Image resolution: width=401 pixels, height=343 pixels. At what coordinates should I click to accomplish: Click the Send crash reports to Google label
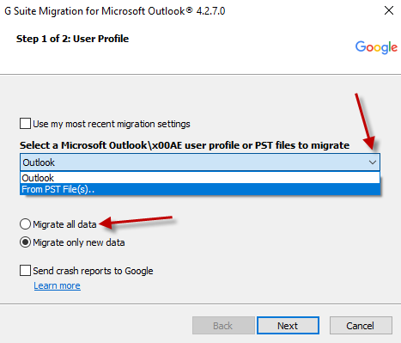93,271
